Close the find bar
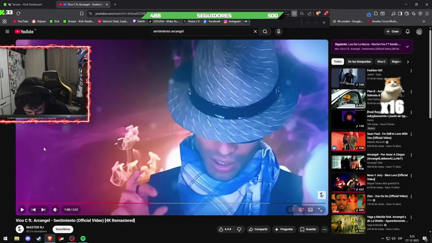Viewport: 432px width, 243px height. pos(324,22)
